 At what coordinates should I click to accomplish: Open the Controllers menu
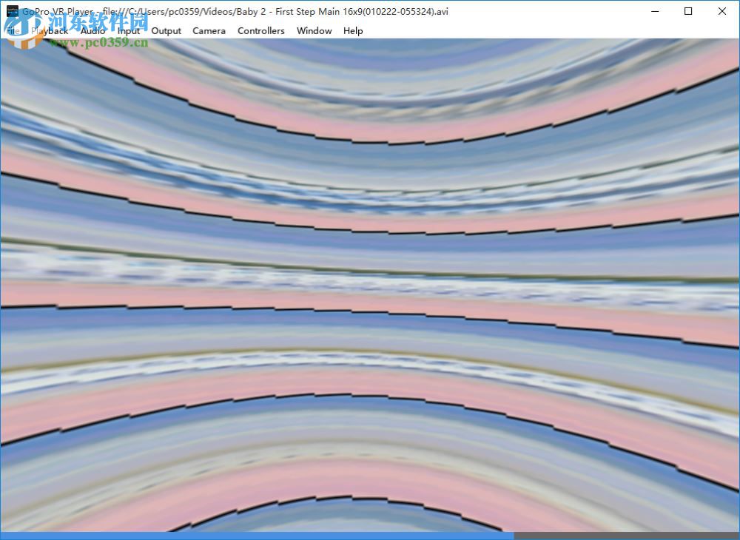(261, 31)
